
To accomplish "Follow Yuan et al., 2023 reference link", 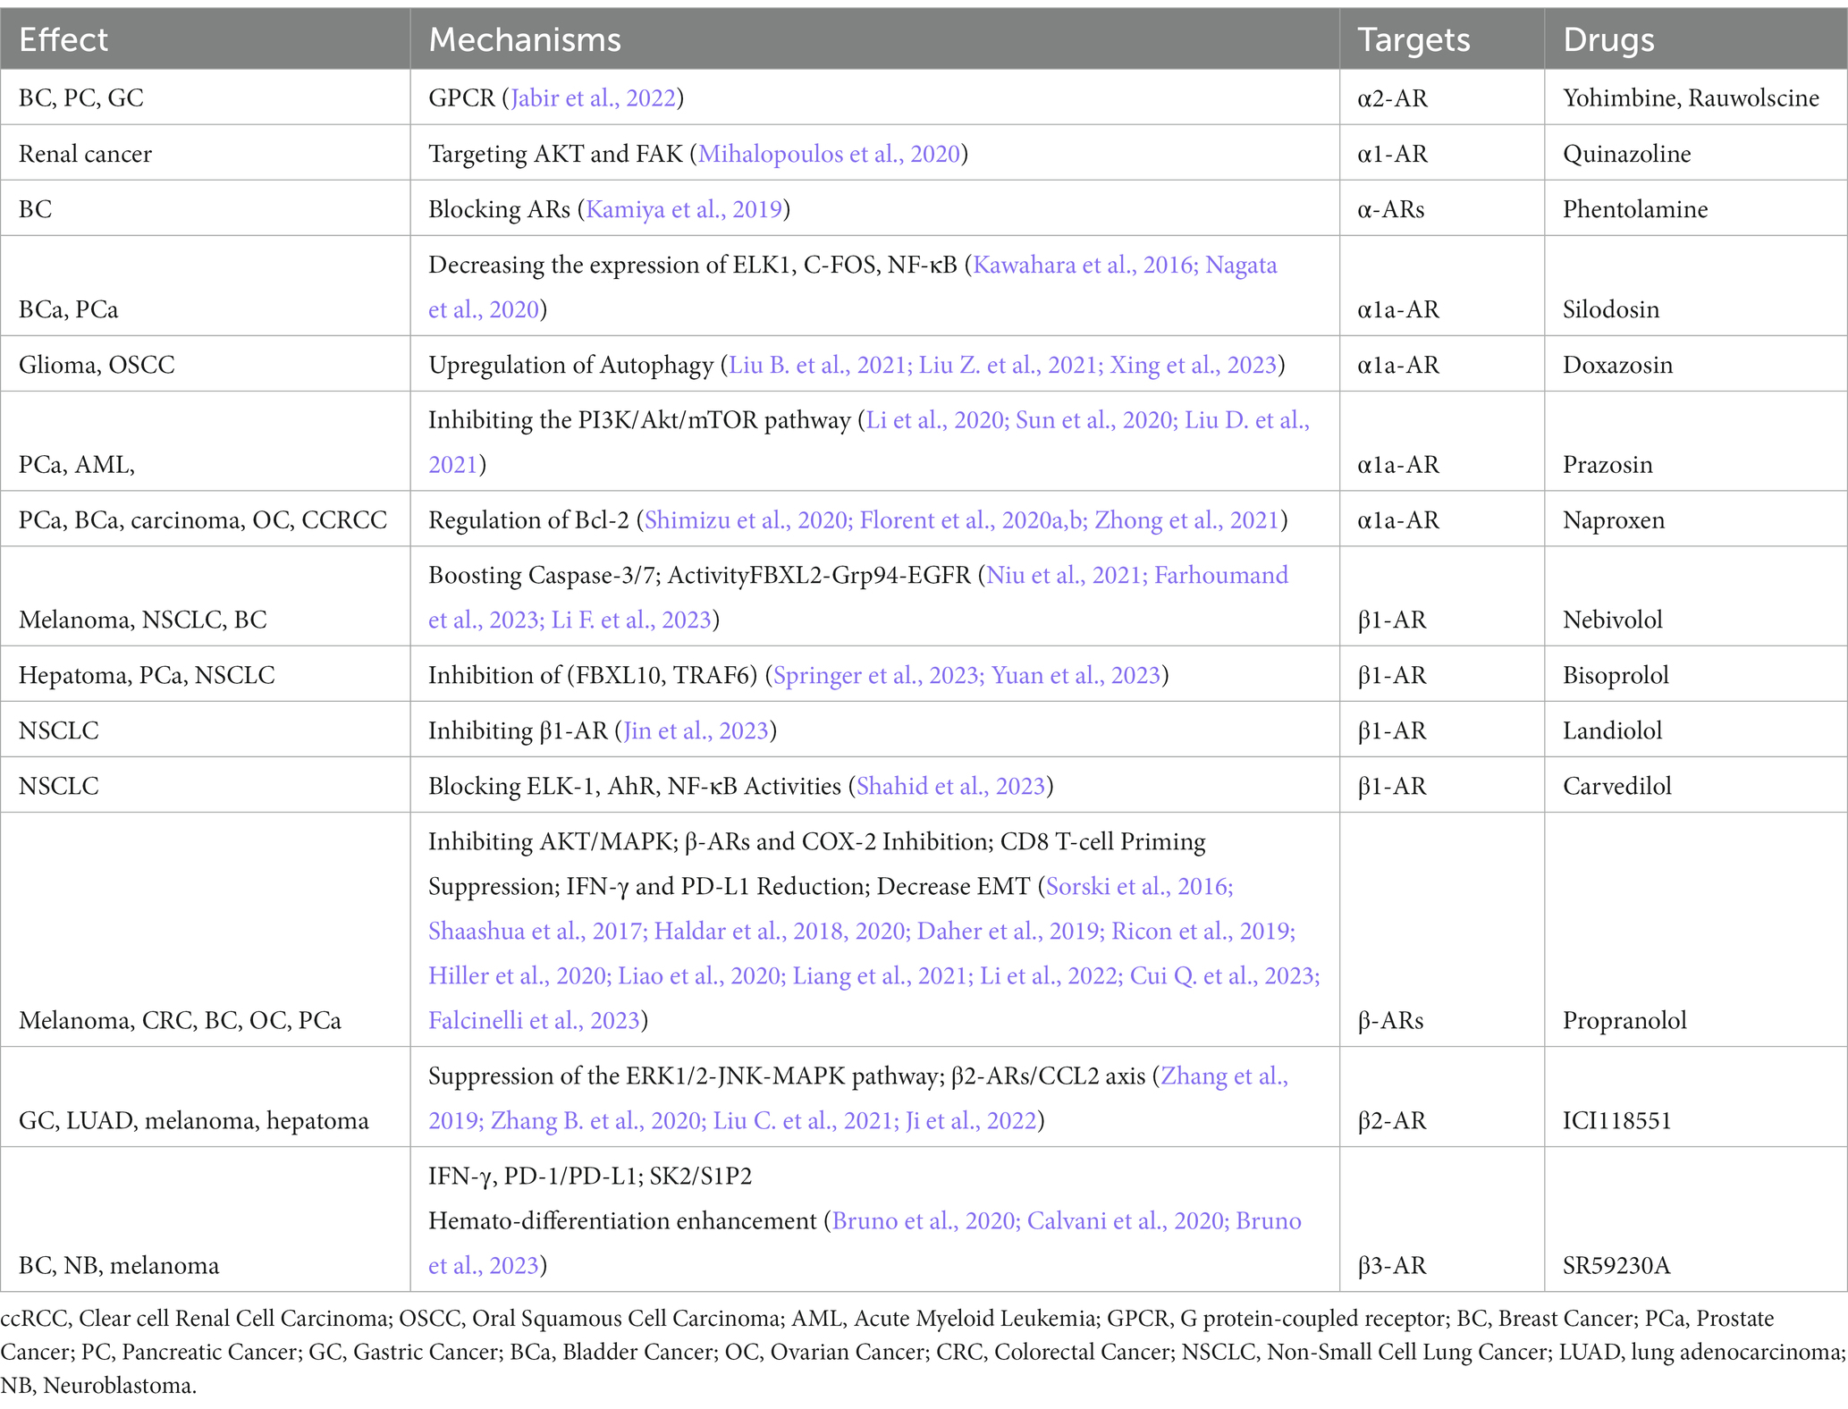I will point(1076,675).
